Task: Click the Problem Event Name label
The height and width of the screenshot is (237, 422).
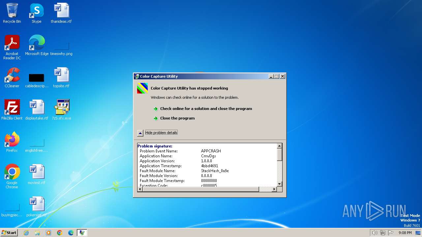Action: point(159,151)
